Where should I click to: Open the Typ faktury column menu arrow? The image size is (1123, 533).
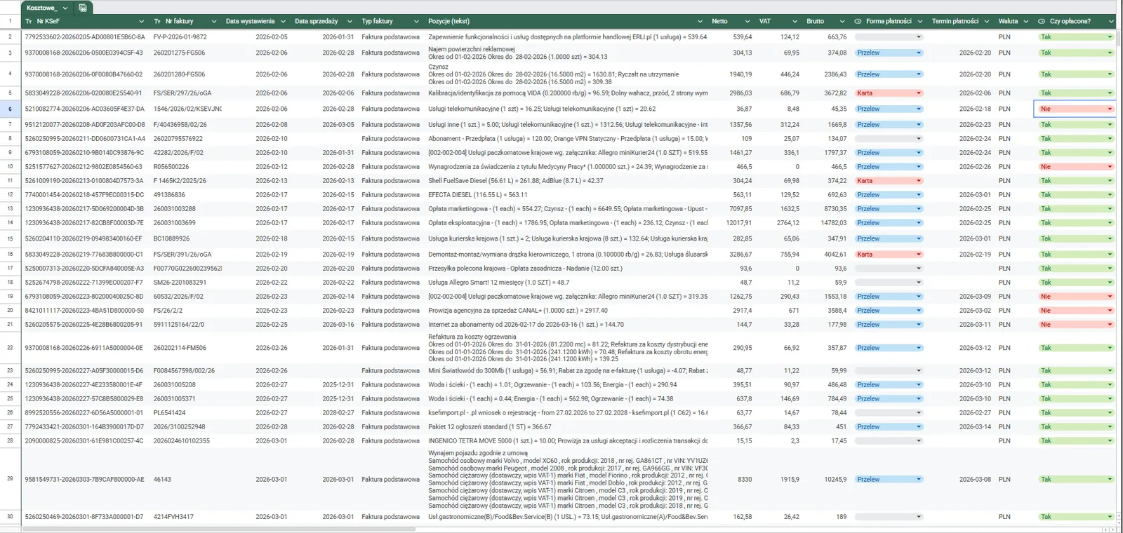coord(416,21)
